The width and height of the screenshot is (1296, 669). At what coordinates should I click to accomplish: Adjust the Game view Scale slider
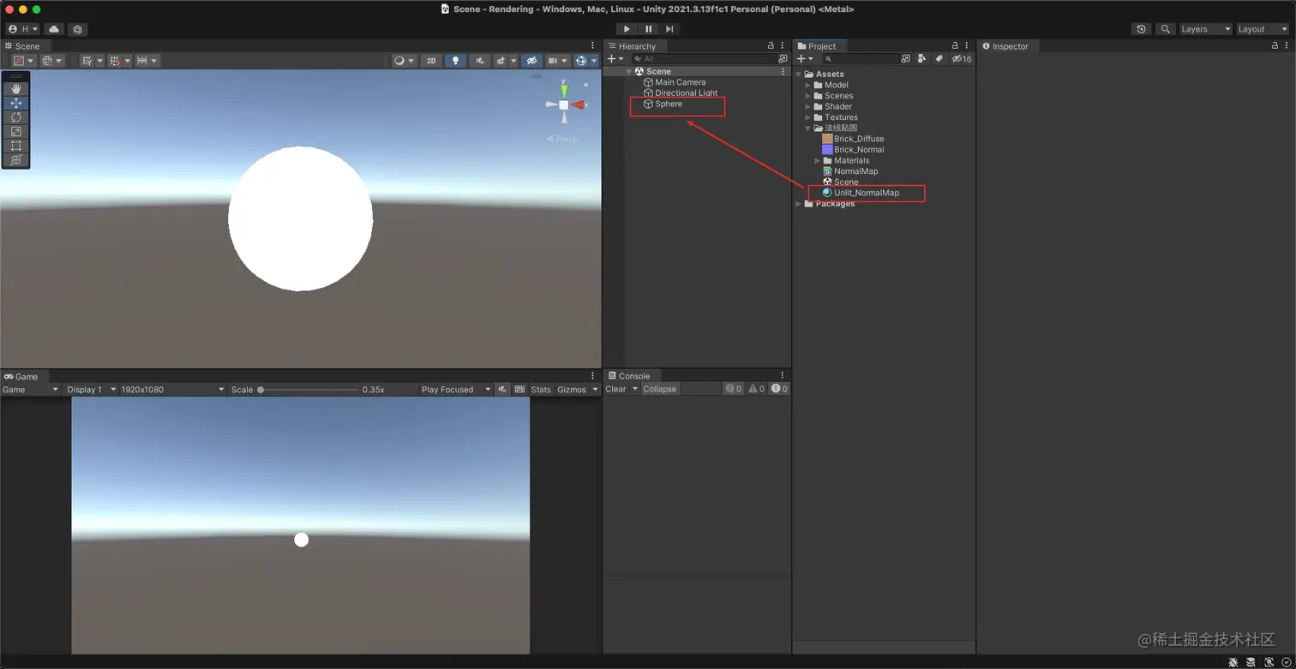[x=309, y=390]
